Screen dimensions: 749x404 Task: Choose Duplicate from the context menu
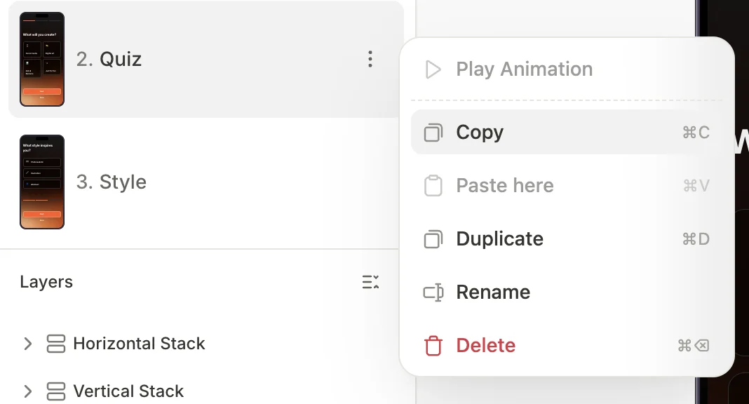pyautogui.click(x=567, y=239)
